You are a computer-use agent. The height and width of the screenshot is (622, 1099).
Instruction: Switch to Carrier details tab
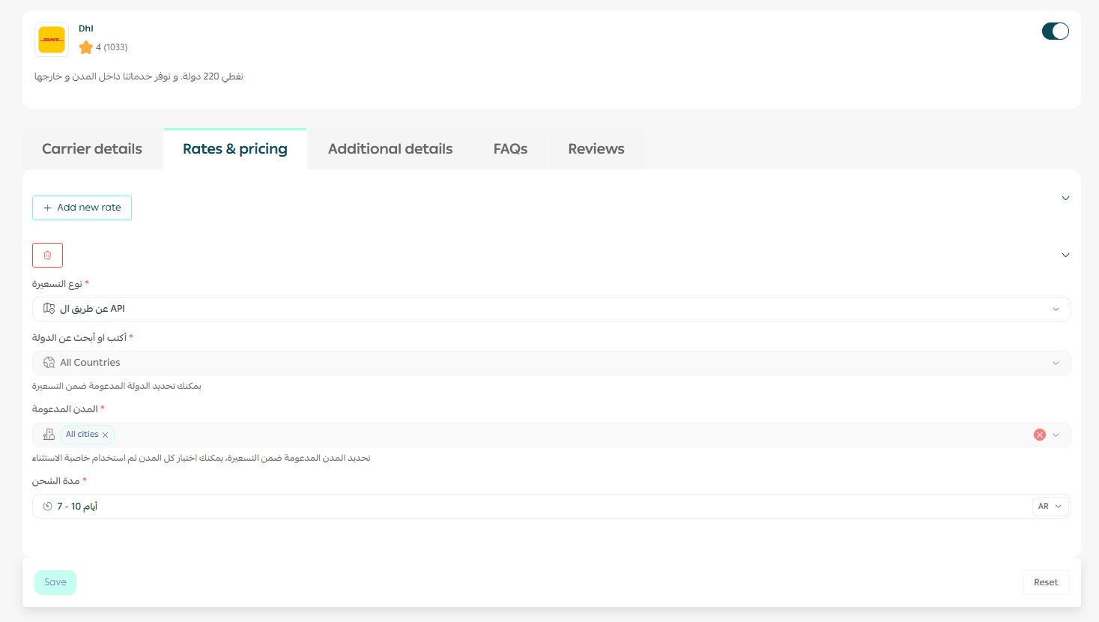(x=92, y=149)
